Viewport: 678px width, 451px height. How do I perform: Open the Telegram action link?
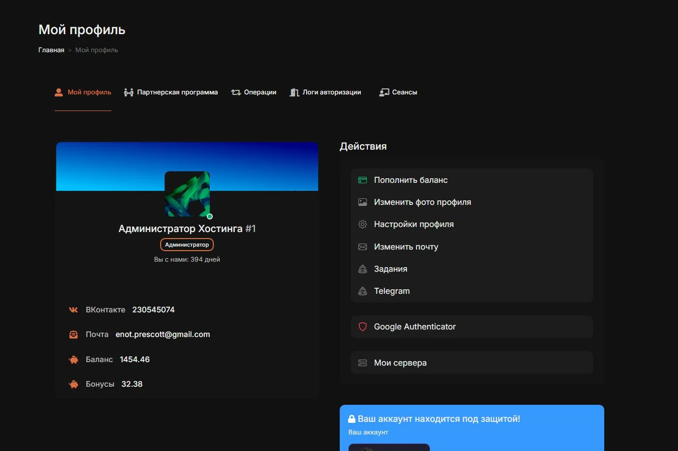coord(391,291)
